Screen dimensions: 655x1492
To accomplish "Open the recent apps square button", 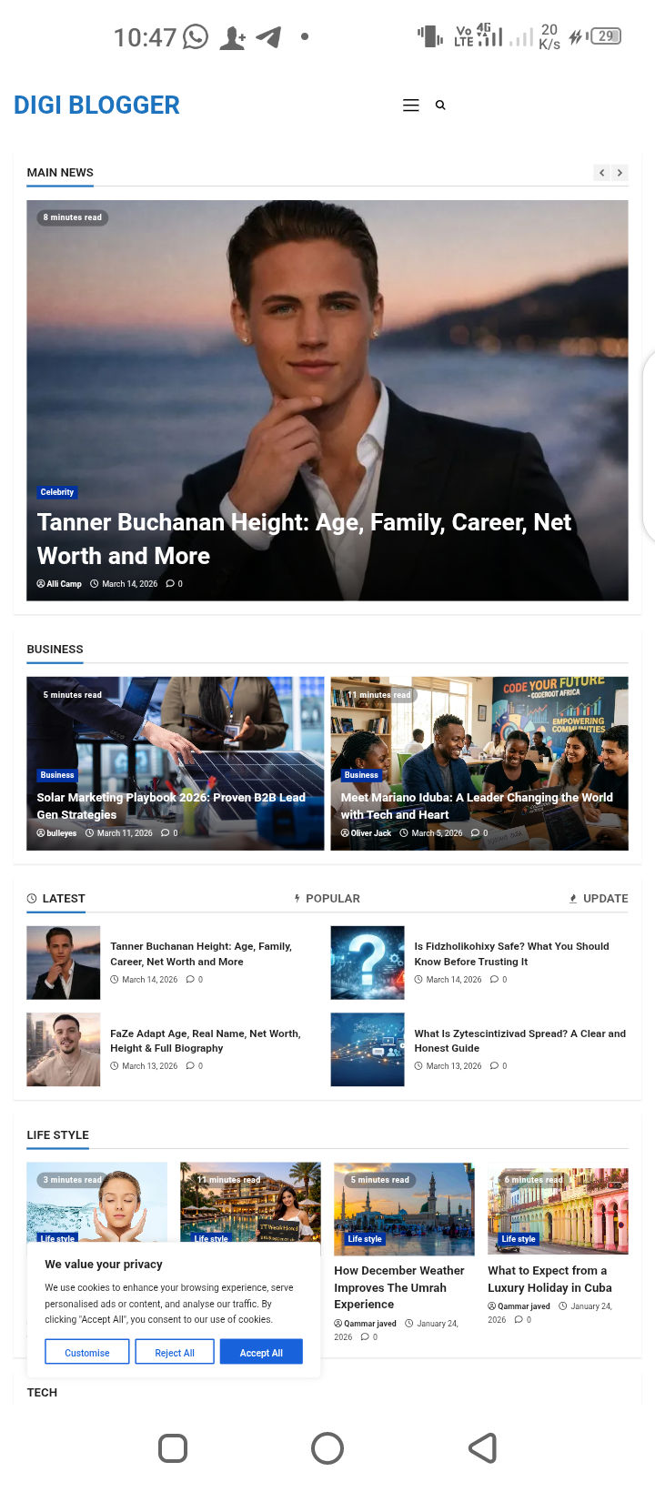I will coord(173,1447).
